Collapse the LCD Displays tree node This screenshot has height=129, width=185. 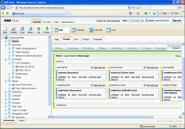(x=9, y=63)
